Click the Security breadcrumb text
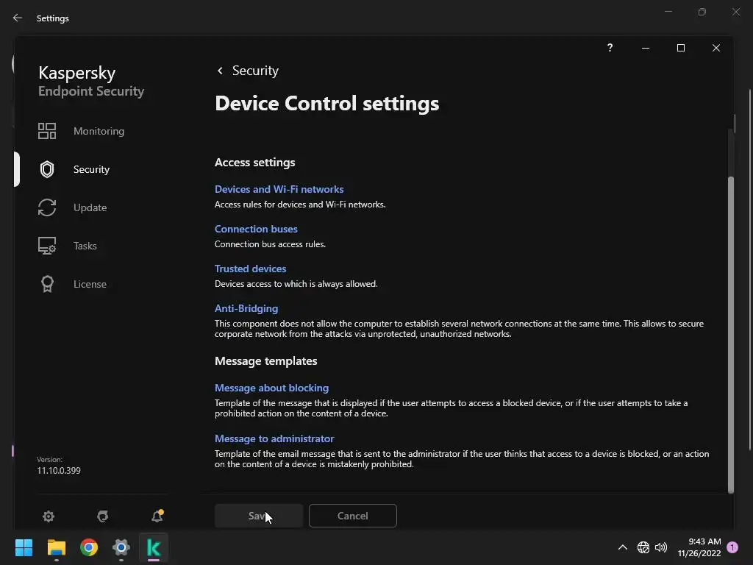The height and width of the screenshot is (565, 753). pos(255,71)
